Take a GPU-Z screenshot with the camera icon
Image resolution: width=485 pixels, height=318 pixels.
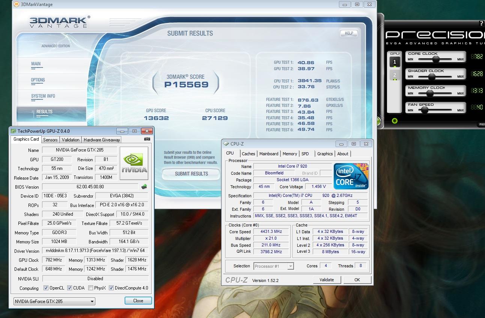click(x=147, y=139)
